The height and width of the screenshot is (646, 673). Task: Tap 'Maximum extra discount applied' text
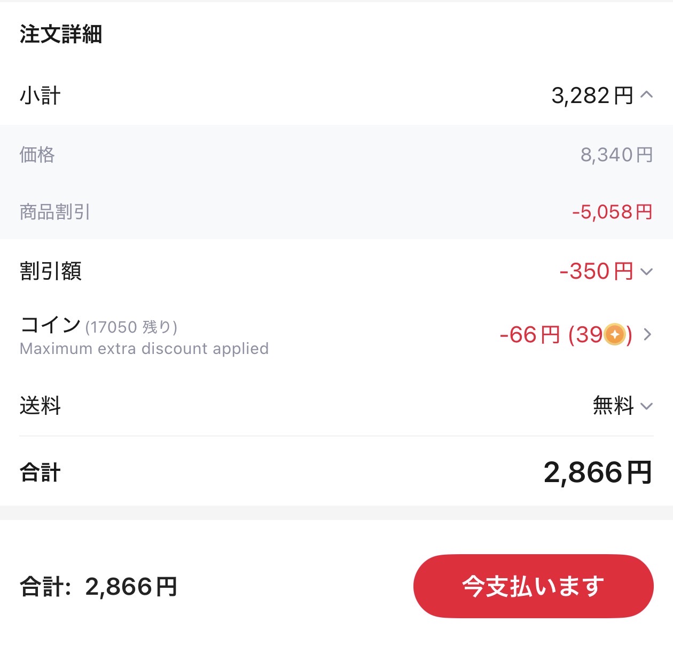pos(144,349)
